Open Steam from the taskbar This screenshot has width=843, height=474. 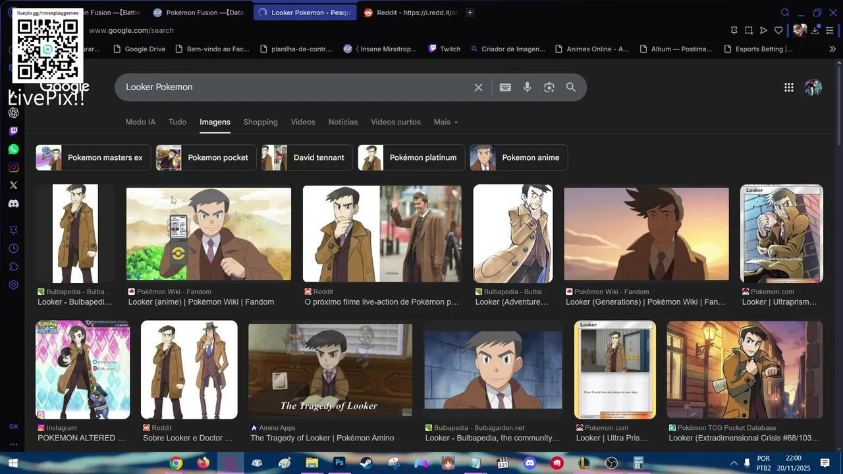coord(366,463)
